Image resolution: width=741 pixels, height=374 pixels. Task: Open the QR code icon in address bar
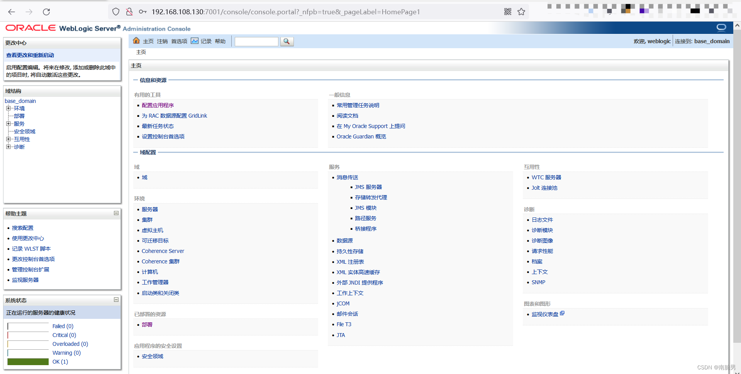[508, 12]
